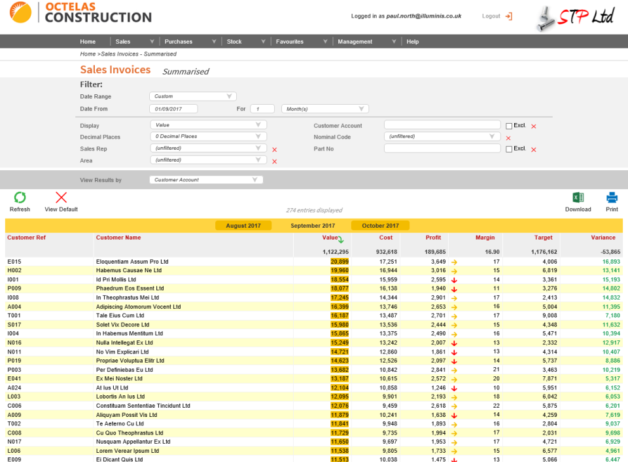
Task: Sort by Customer Name column header
Action: pos(118,238)
